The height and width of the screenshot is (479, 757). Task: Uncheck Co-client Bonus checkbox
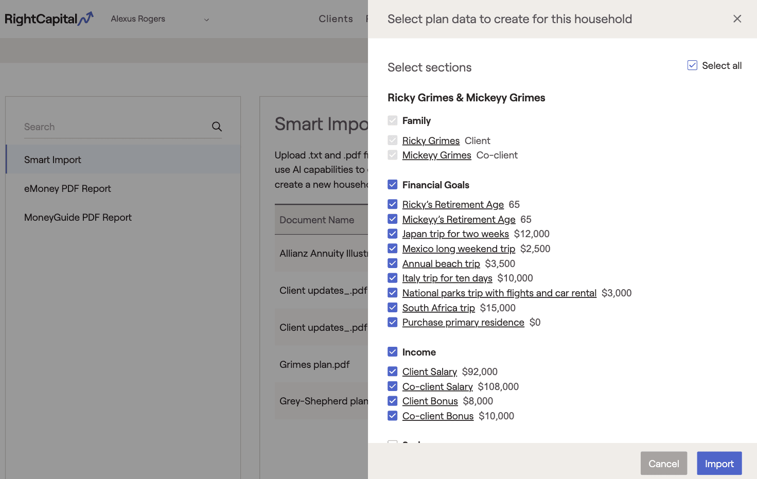[x=393, y=415]
